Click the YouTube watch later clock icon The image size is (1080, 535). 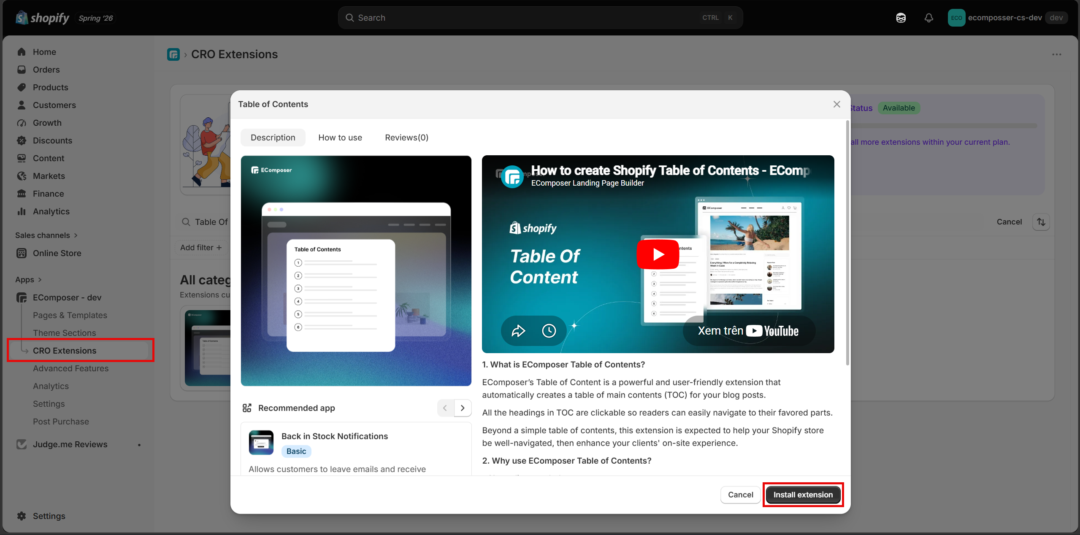[549, 331]
